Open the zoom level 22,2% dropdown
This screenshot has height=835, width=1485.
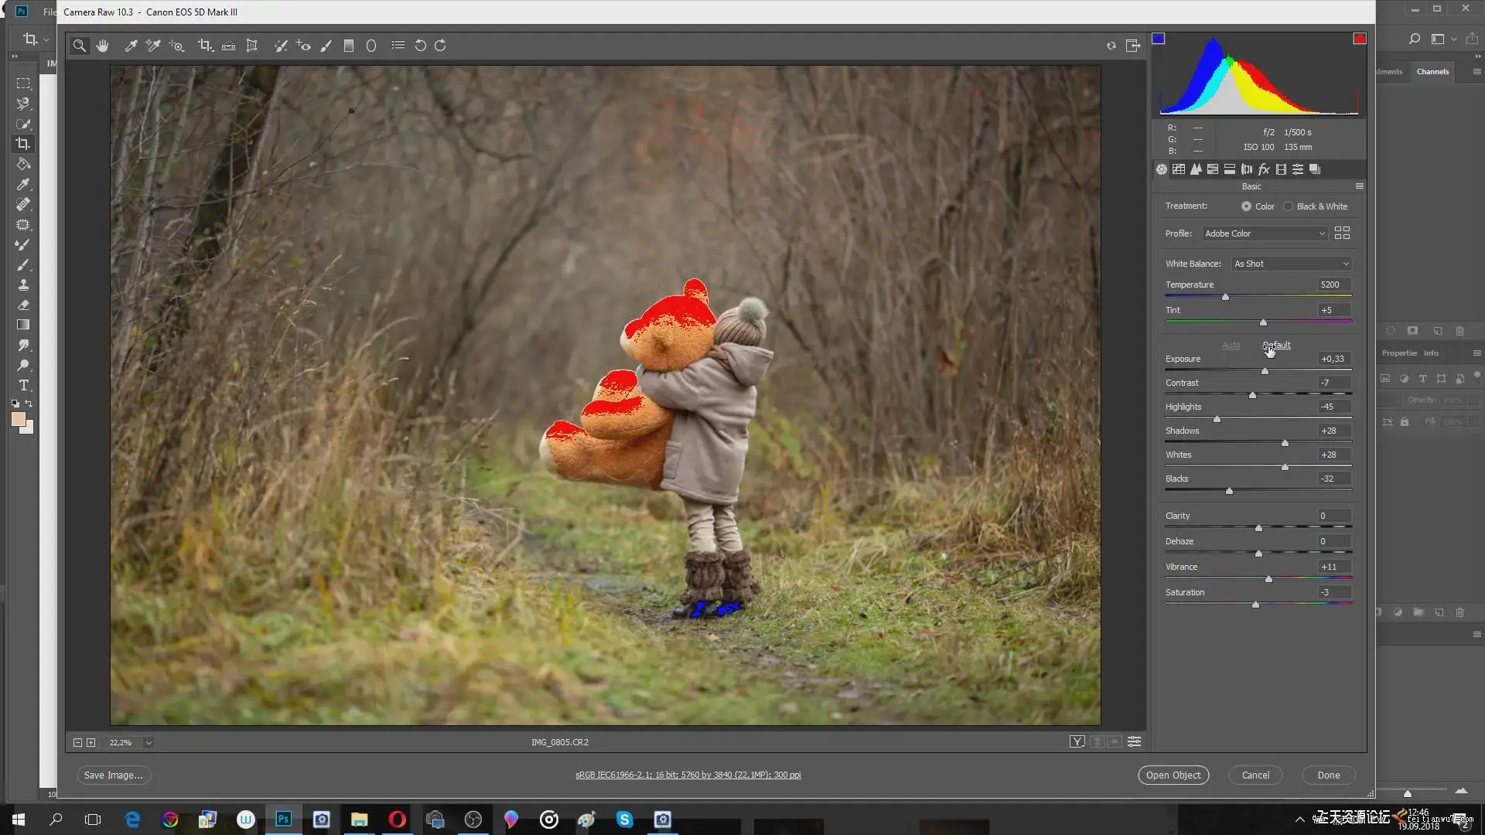[x=148, y=742]
